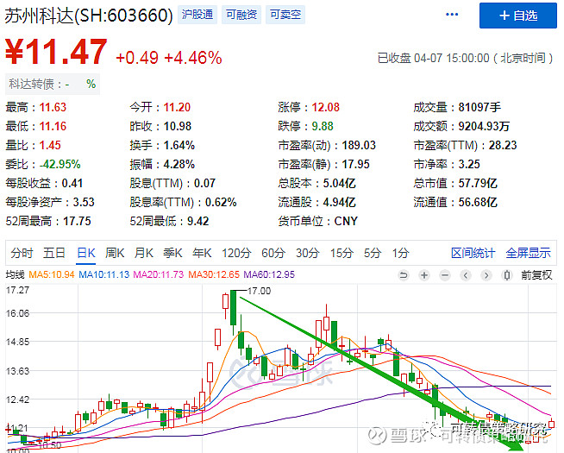The width and height of the screenshot is (564, 453).
Task: Select the 周K chart tab
Action: click(115, 253)
